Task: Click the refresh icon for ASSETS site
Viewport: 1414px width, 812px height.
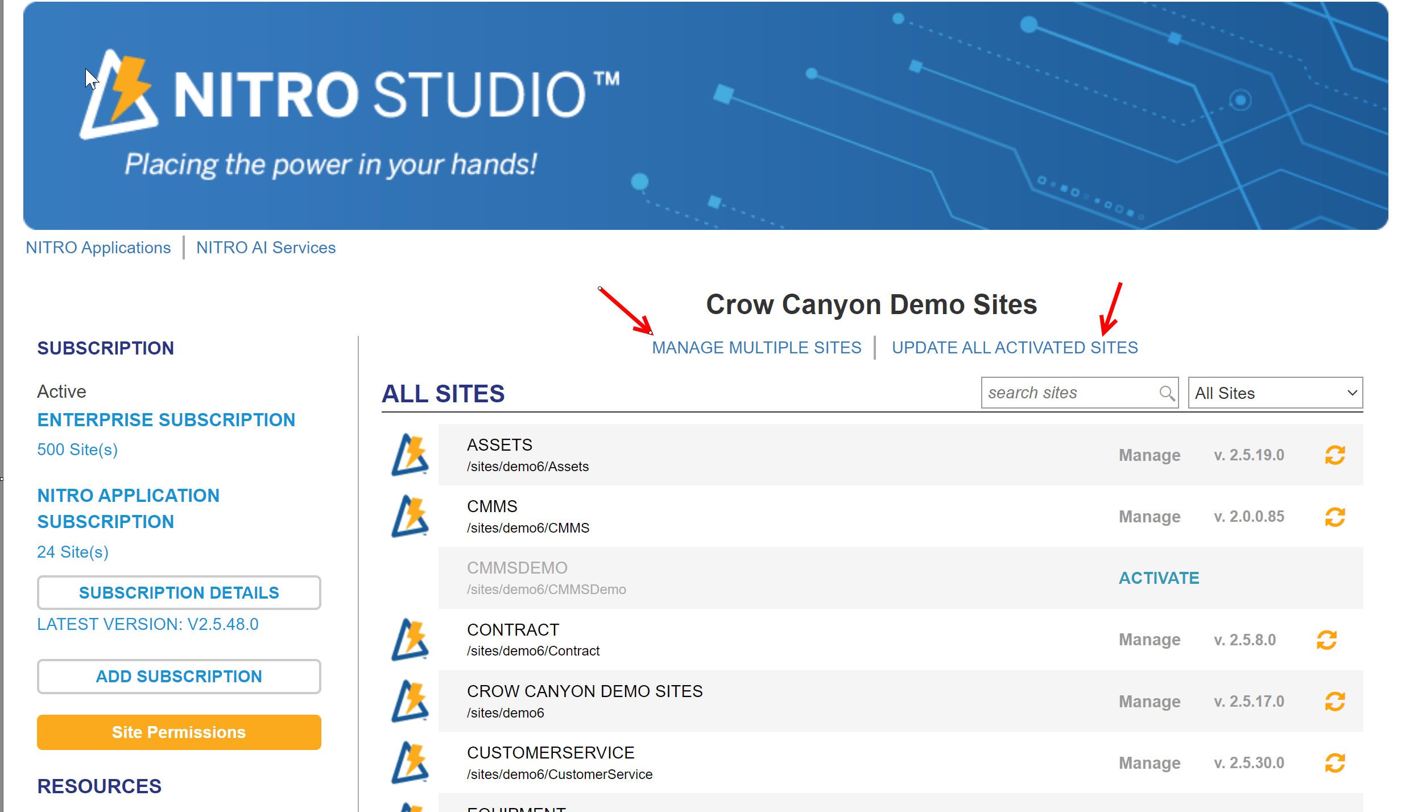Action: 1334,455
